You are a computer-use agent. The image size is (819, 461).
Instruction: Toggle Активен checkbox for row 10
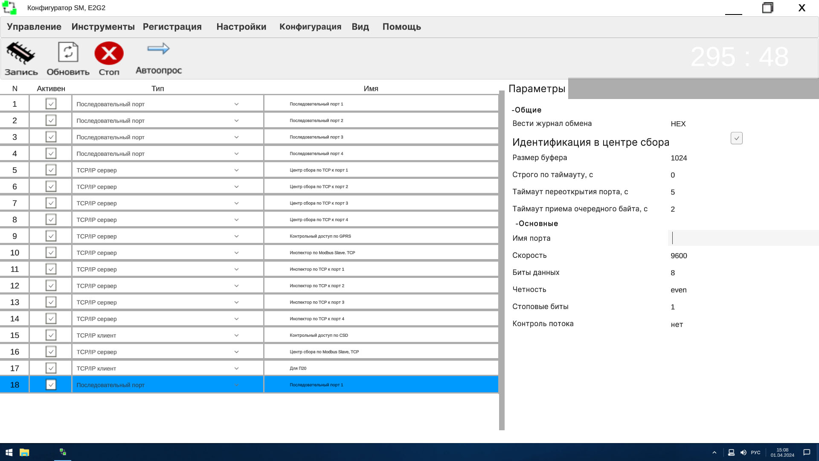pyautogui.click(x=51, y=253)
